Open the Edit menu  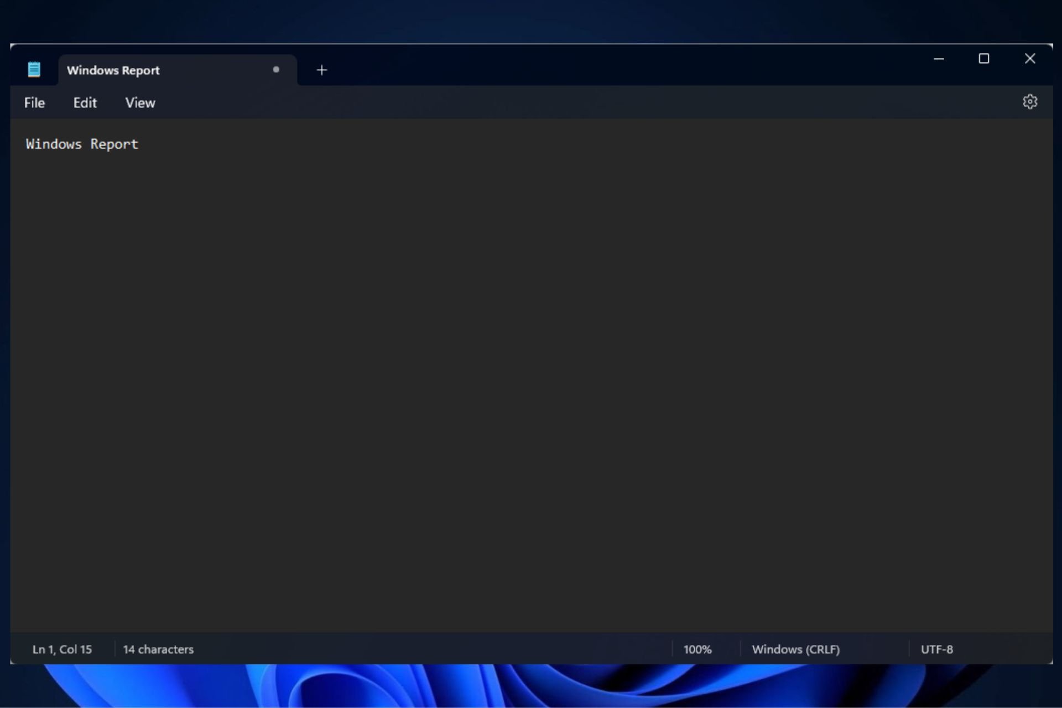[85, 103]
